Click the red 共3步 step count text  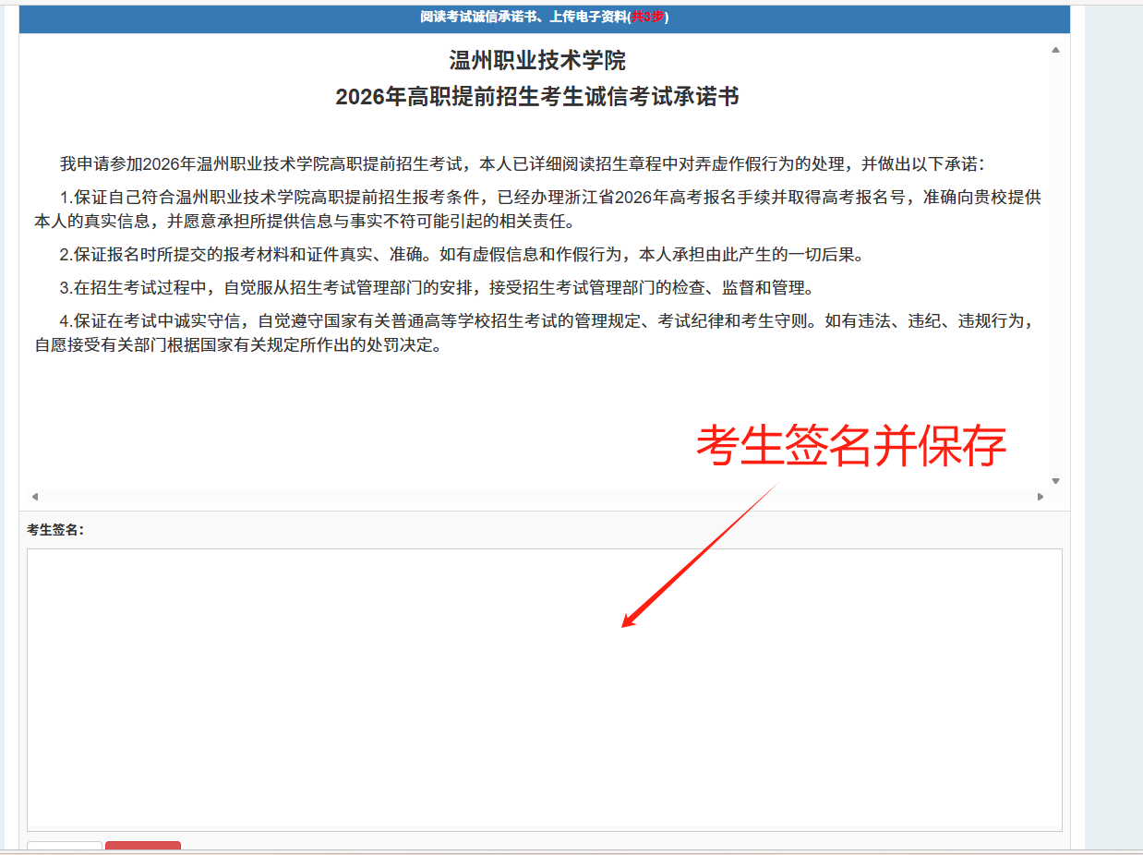pyautogui.click(x=647, y=18)
